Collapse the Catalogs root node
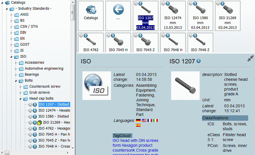The height and width of the screenshot is (155, 255). 2,3
